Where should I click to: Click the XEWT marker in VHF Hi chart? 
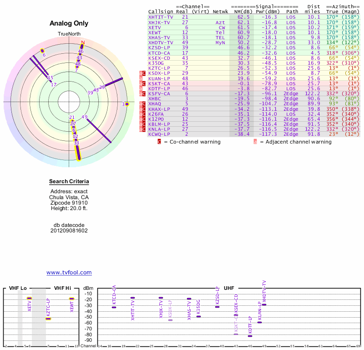72,299
